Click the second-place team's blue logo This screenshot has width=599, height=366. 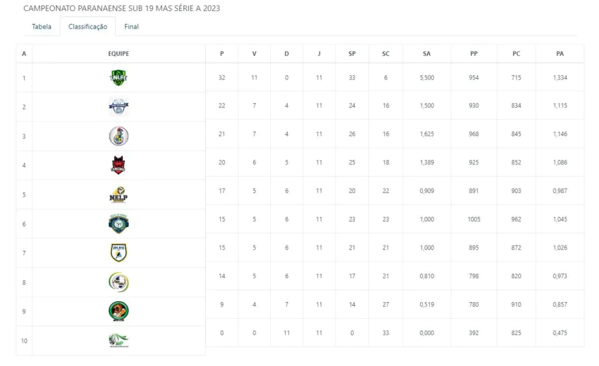click(119, 106)
